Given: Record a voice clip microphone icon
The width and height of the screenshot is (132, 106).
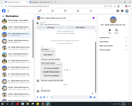Looking at the screenshot, I should point(37,97).
